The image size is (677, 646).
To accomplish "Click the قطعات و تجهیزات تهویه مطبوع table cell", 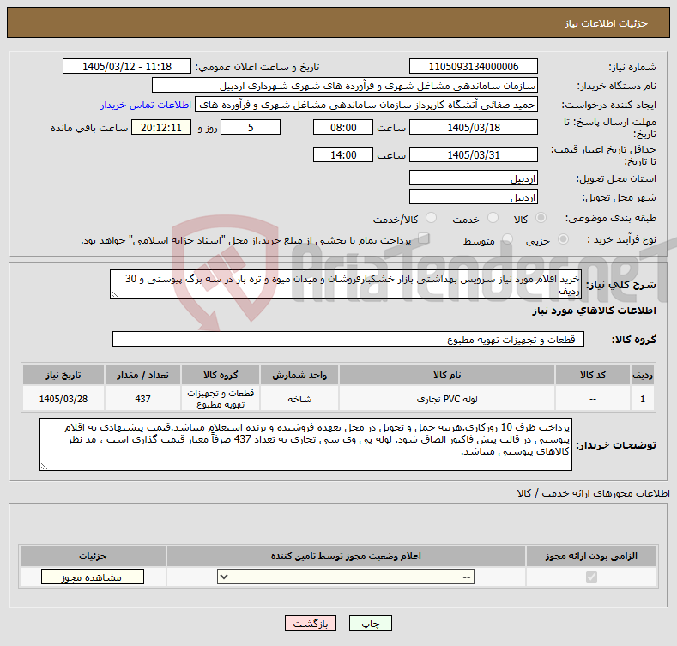I will point(221,399).
